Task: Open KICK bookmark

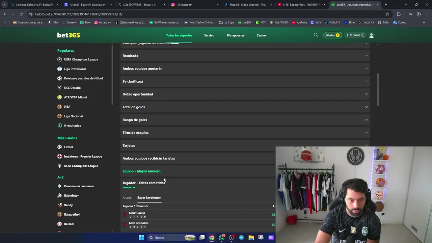Action: coord(261,23)
